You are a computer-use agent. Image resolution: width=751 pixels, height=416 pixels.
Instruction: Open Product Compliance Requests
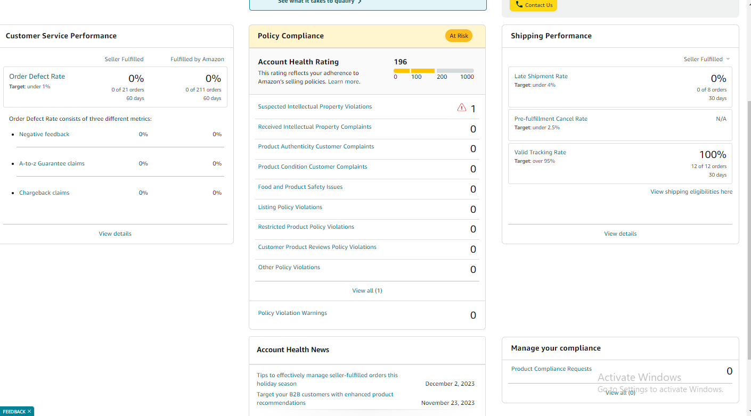(x=551, y=369)
